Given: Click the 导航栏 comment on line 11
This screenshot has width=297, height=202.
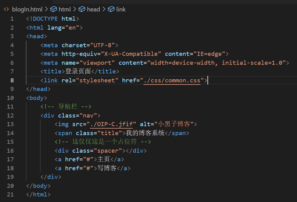Looking at the screenshot, I should pos(66,106).
